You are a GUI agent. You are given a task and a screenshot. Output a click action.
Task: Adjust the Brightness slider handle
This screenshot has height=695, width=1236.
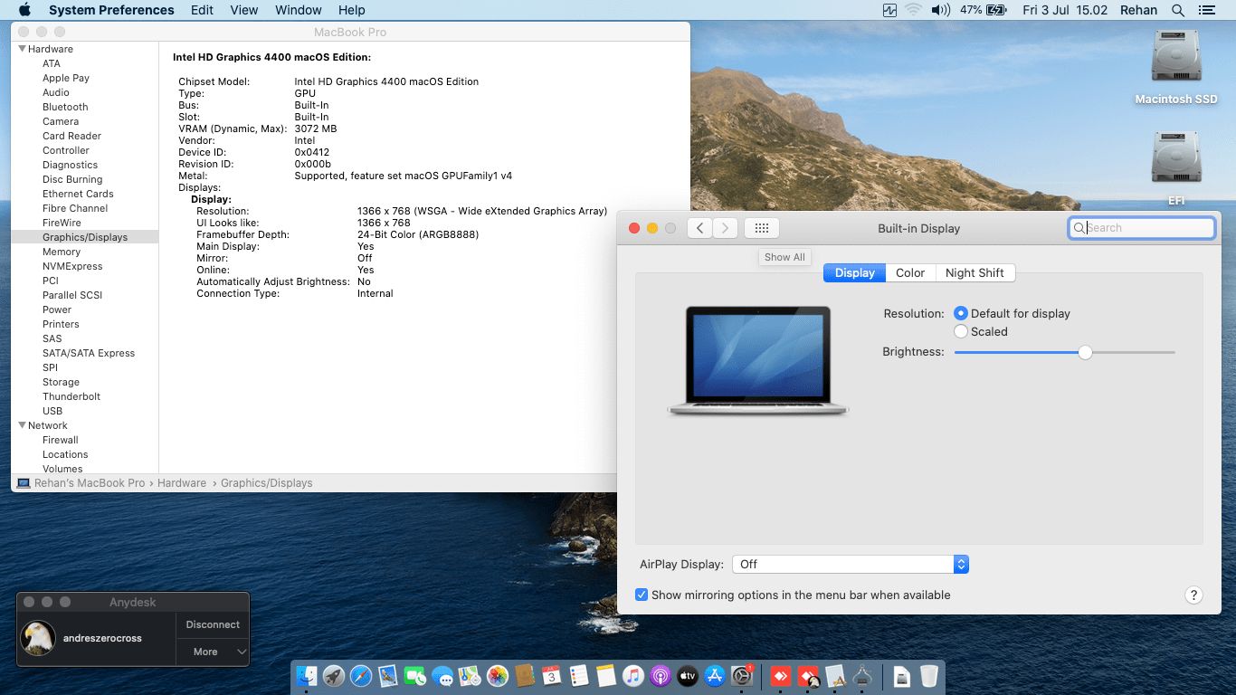(x=1085, y=352)
